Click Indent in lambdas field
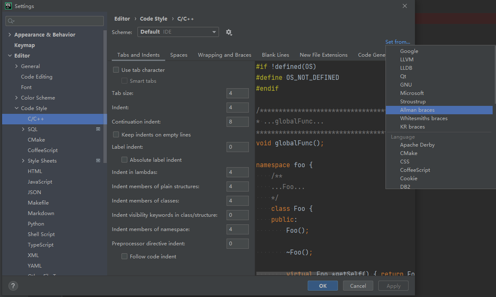496x297 pixels. [x=237, y=172]
